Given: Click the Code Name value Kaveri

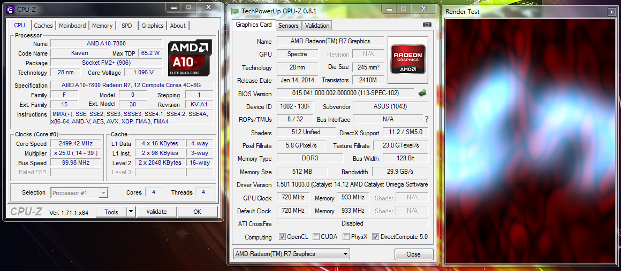Looking at the screenshot, I should click(79, 53).
